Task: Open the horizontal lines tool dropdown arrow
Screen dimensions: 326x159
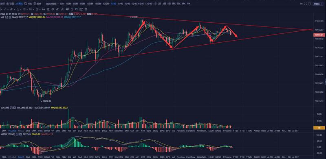Action: 27,9
